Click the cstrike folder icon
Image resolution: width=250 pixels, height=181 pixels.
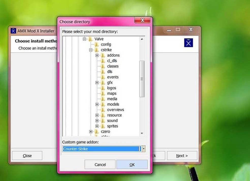[97, 50]
